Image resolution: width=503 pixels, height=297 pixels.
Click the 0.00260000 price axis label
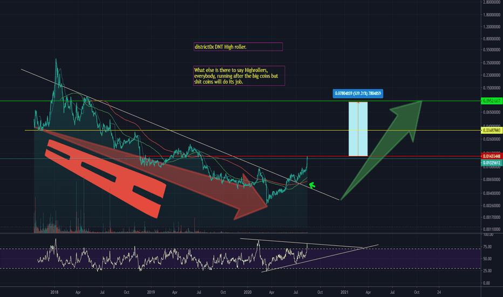(x=492, y=206)
